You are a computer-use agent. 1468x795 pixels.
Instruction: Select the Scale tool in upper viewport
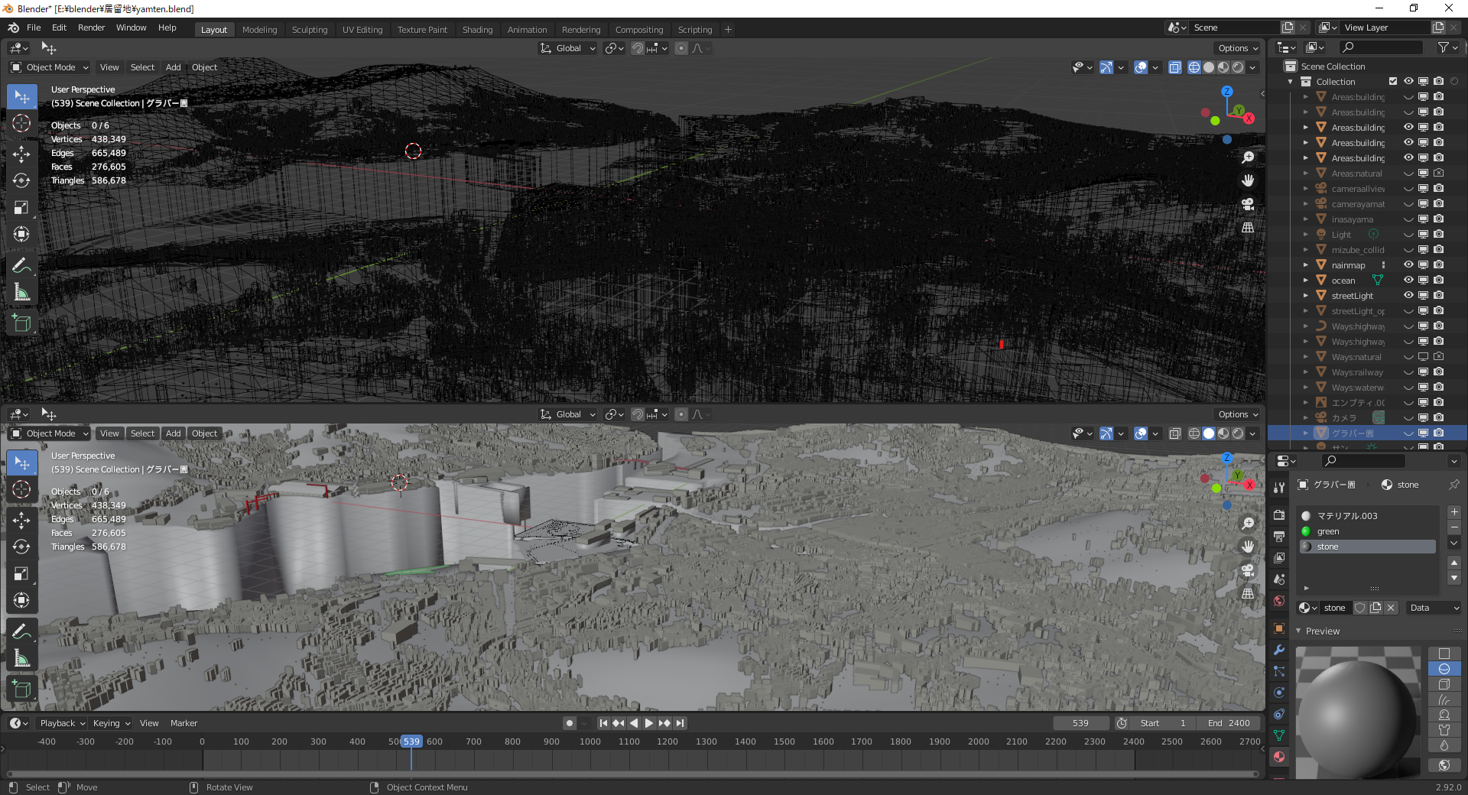[x=22, y=207]
